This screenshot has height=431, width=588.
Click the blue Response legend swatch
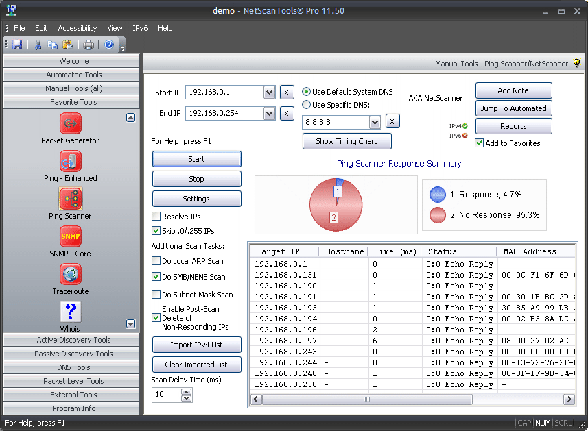click(438, 195)
